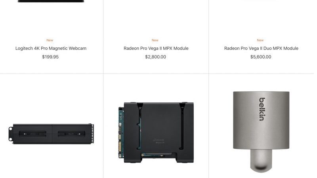Viewport: 317px width, 178px height.
Task: Click the rounded bottom knob of the Belkin adapter
Action: [261, 161]
